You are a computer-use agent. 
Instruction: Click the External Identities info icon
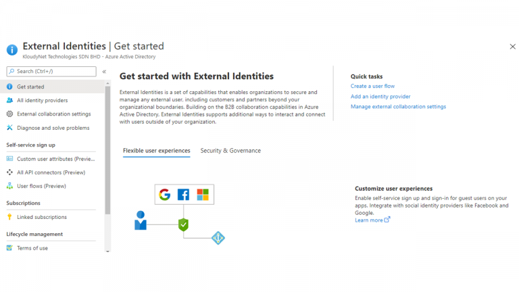point(11,49)
